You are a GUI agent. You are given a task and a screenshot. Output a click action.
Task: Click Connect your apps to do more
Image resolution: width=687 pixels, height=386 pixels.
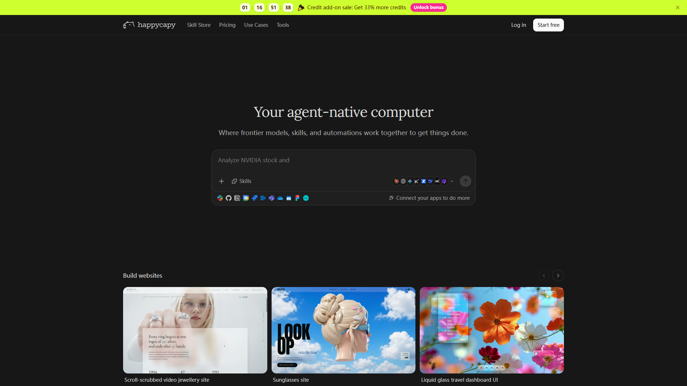[433, 198]
